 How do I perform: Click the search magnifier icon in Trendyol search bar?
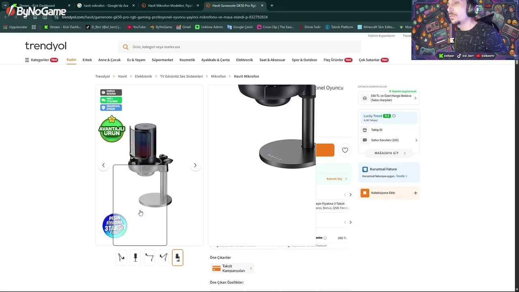coord(126,47)
